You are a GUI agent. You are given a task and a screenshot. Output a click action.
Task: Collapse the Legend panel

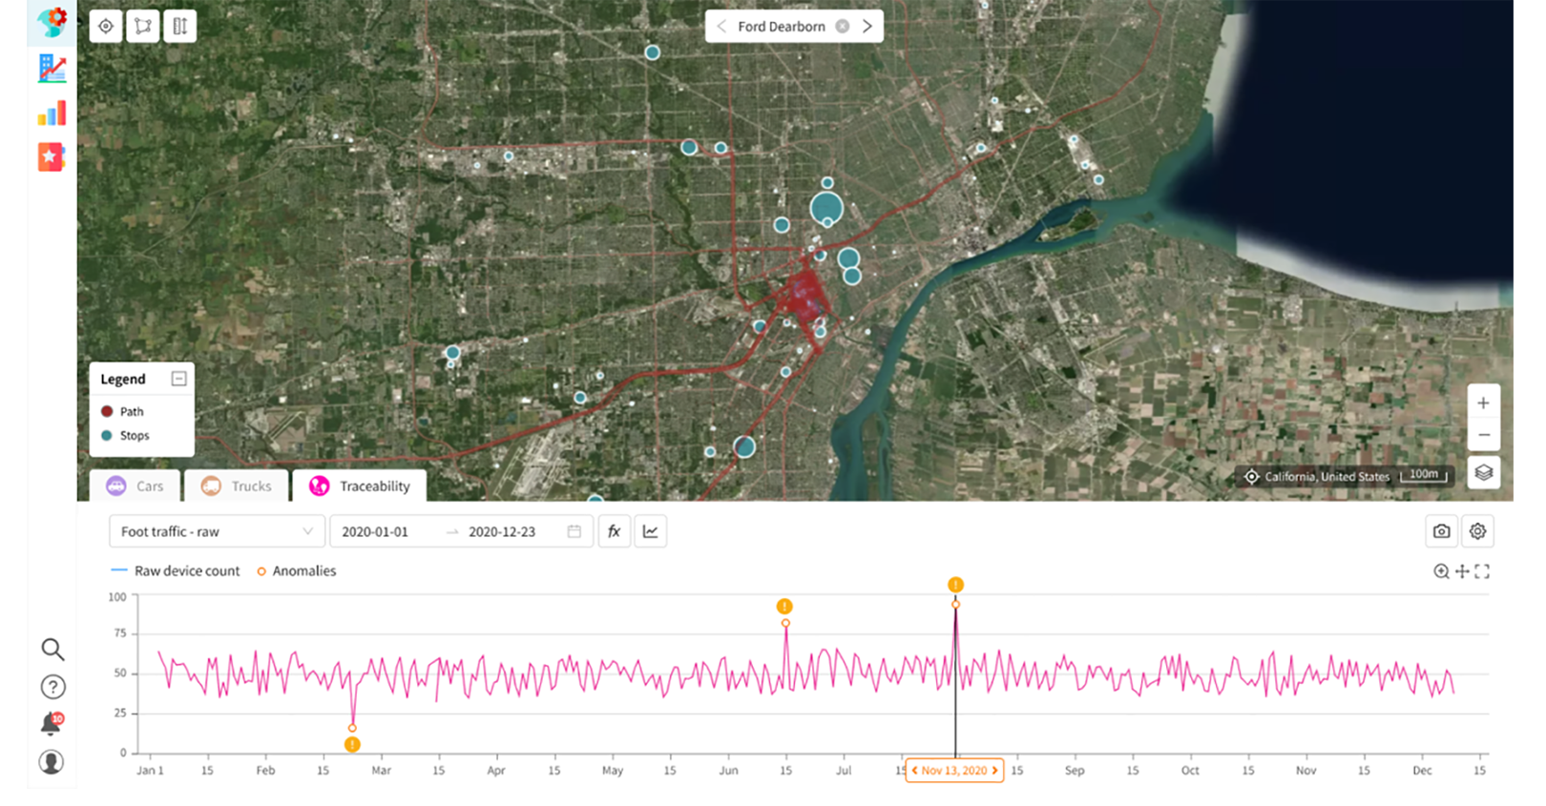click(x=178, y=379)
